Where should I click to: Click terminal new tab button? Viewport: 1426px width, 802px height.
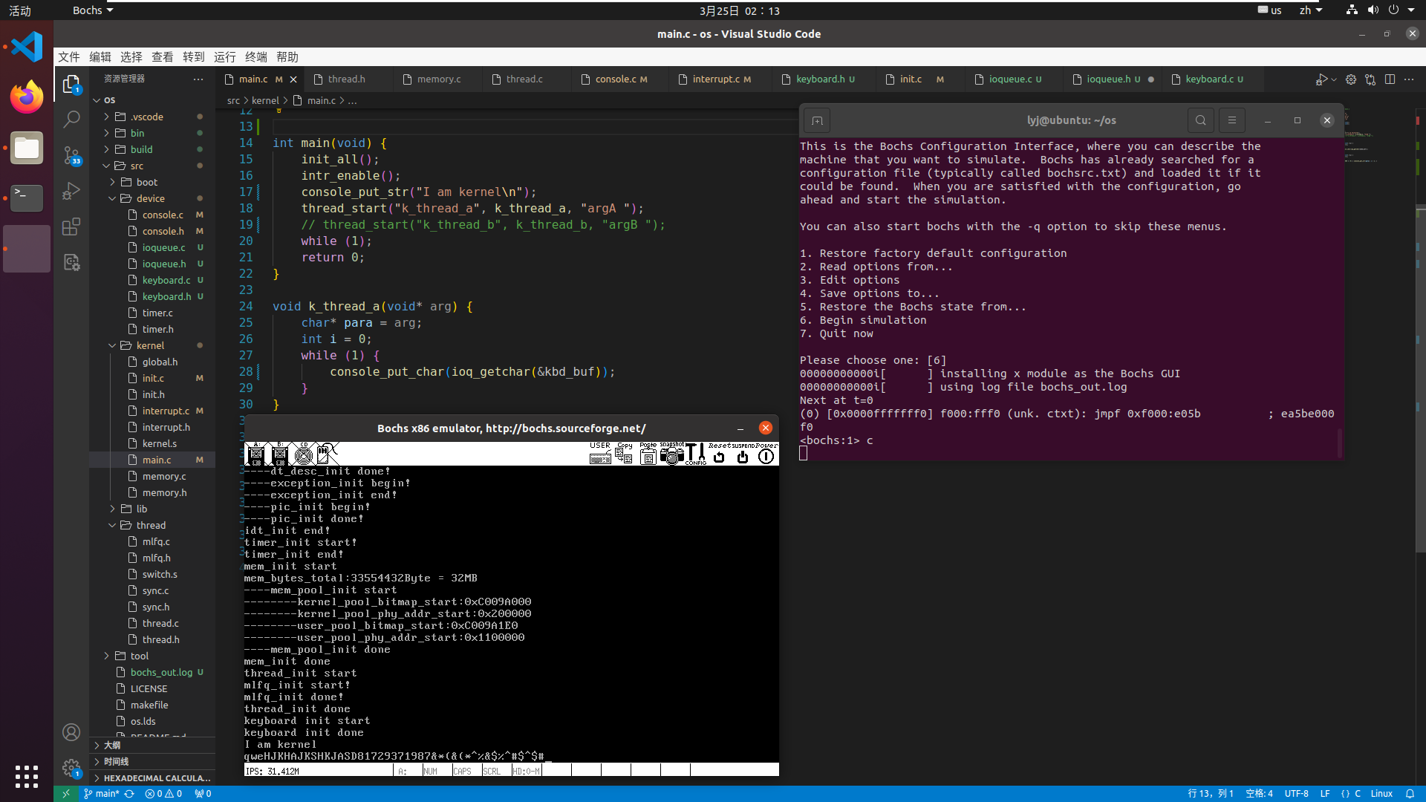(x=817, y=120)
